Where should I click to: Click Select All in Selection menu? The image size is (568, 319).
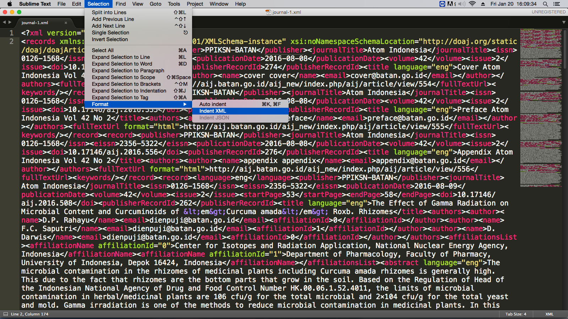click(103, 50)
